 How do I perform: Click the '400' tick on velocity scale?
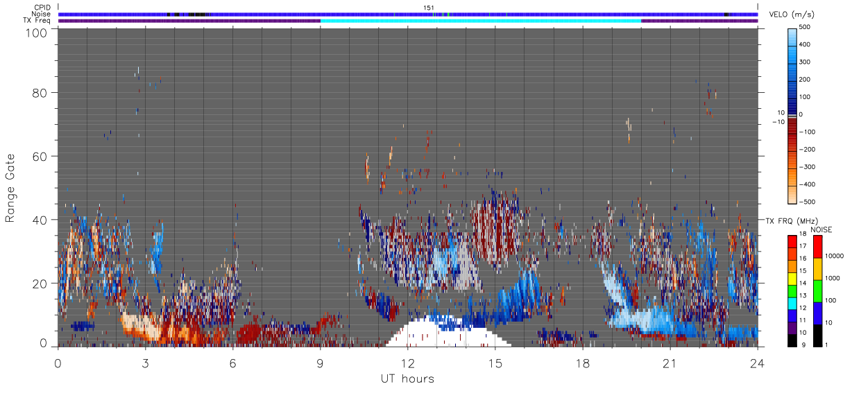806,44
